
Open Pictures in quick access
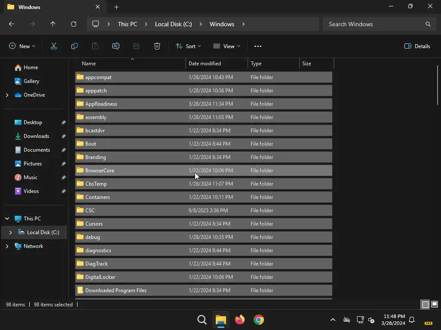[x=33, y=164]
